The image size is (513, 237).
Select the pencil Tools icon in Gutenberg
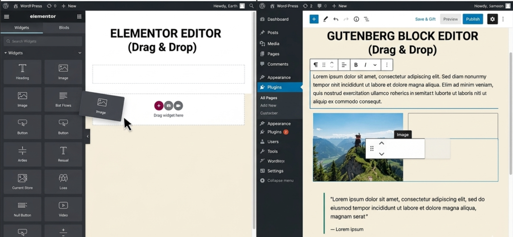point(325,19)
